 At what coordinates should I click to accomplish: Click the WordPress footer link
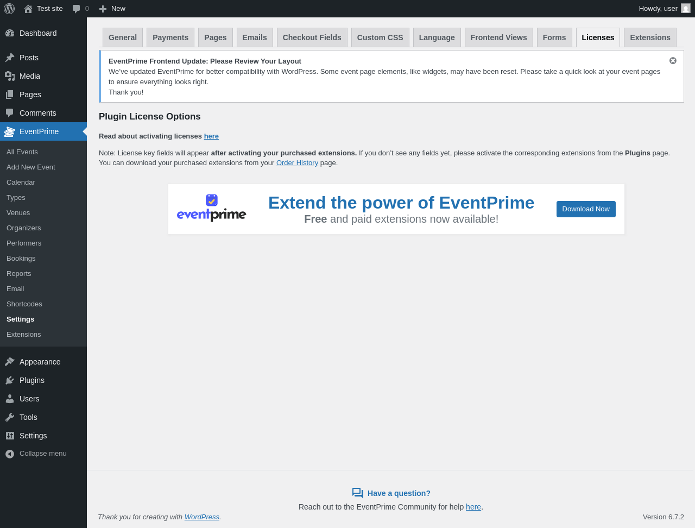(202, 517)
